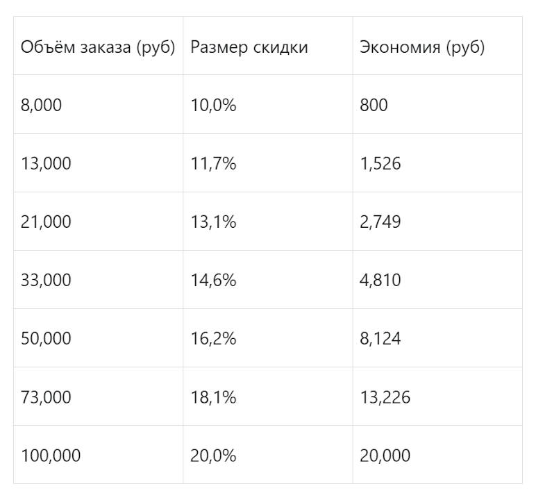
Task: Click the 4,810 savings cell
Action: tap(380, 281)
